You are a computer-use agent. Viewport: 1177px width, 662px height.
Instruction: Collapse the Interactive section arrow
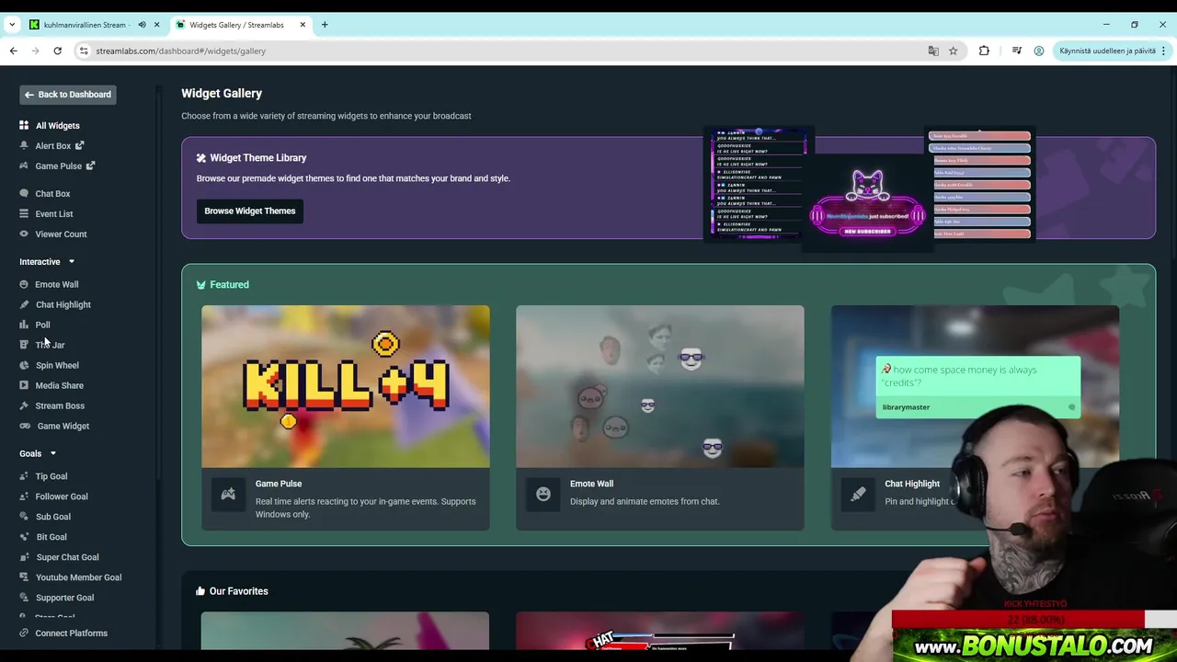(x=71, y=262)
